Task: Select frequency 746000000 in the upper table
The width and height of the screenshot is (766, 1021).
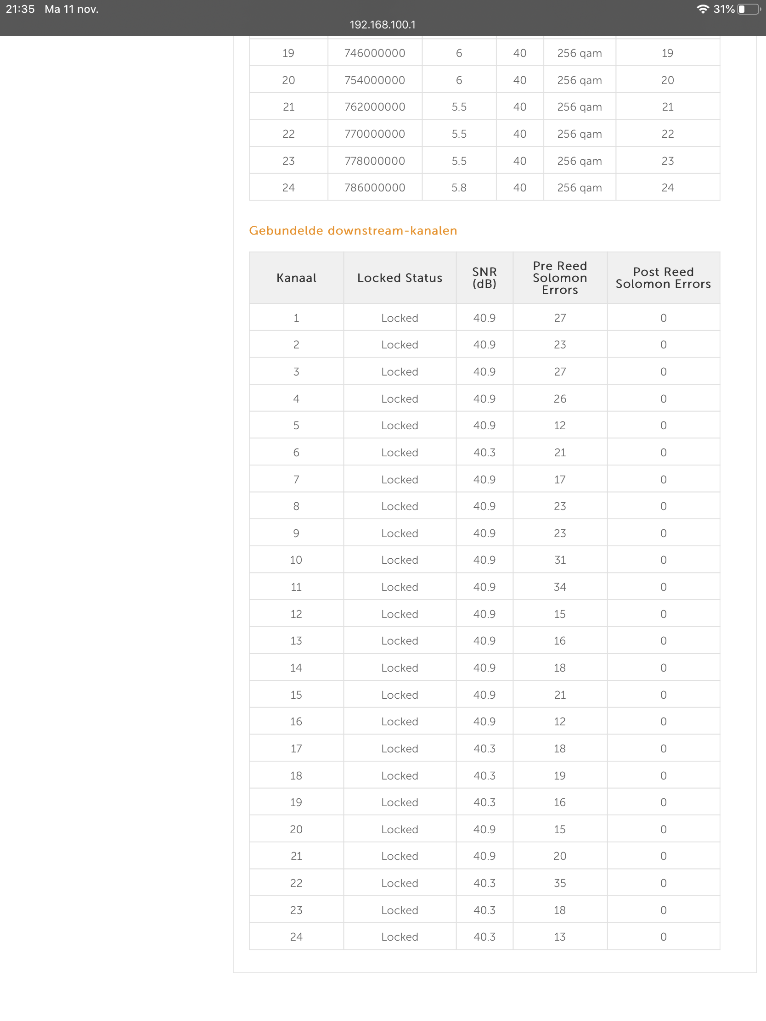Action: (x=374, y=53)
